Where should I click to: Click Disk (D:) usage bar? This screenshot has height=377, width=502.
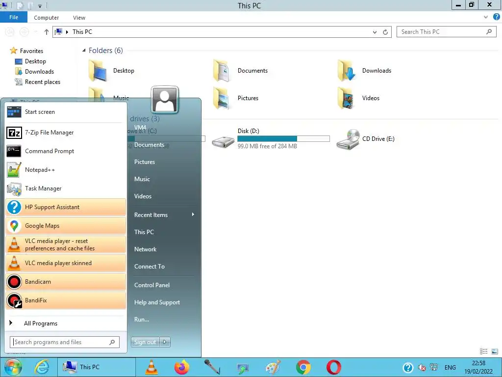pyautogui.click(x=284, y=138)
